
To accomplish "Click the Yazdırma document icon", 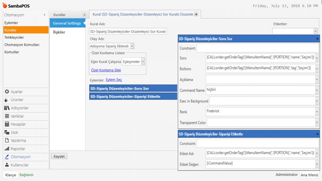I will (7, 141).
